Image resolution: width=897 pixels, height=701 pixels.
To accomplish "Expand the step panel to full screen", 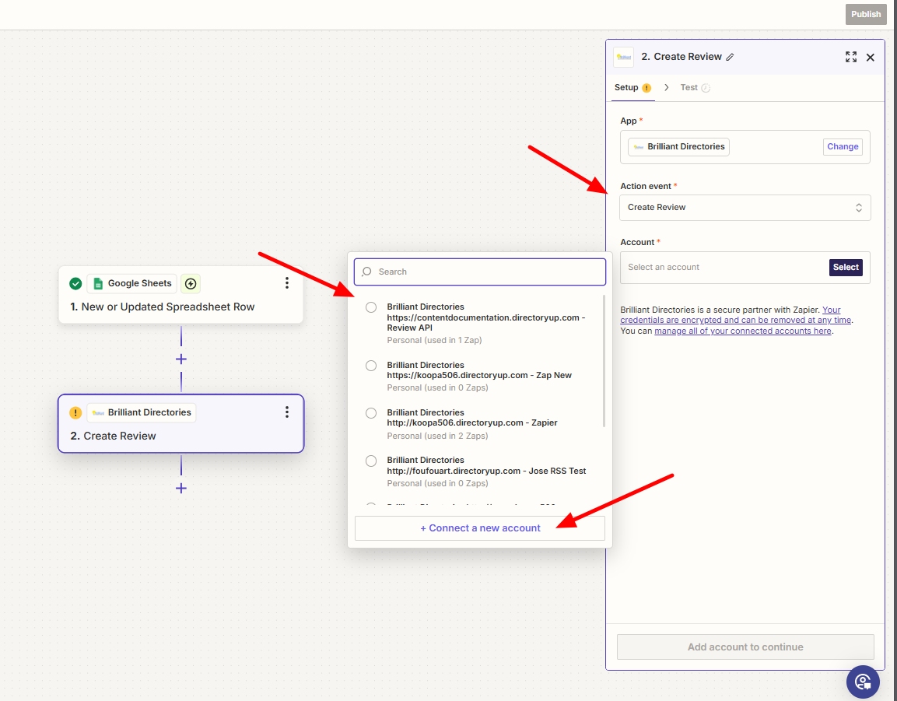I will [x=850, y=57].
